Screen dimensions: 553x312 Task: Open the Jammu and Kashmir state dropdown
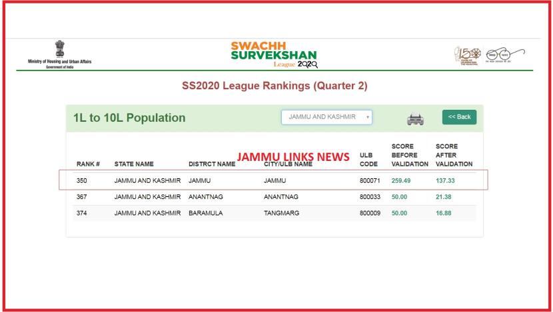[326, 117]
